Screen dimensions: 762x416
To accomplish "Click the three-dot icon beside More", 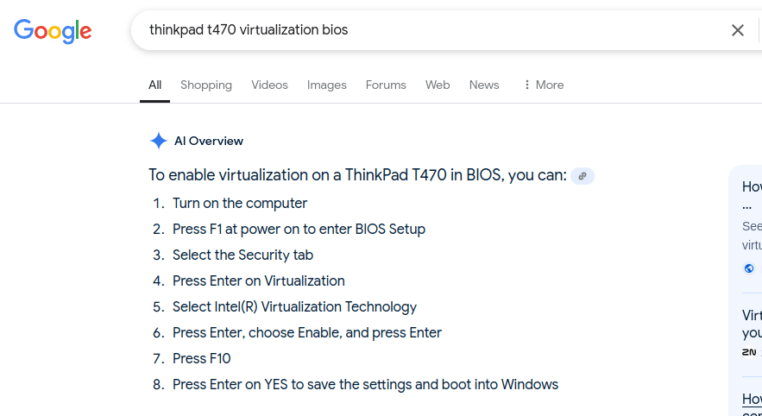I will [x=526, y=85].
